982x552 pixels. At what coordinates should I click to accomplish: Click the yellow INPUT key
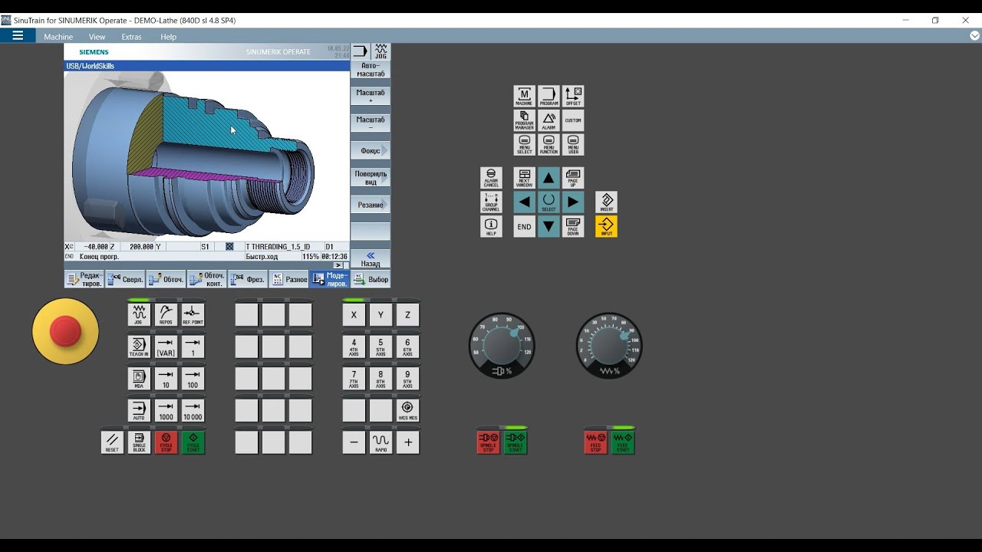(x=606, y=226)
